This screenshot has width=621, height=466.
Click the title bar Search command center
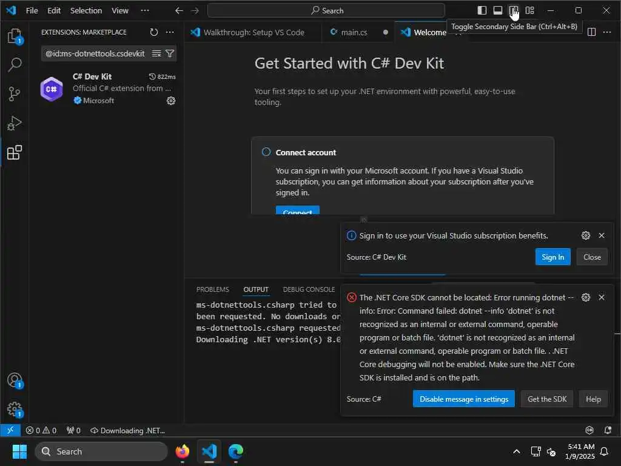pos(326,11)
